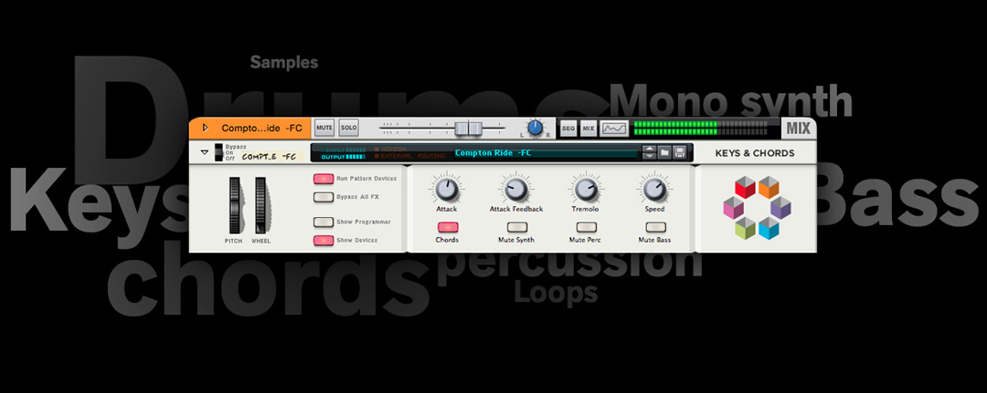Click the channel volume fader

pos(468,129)
